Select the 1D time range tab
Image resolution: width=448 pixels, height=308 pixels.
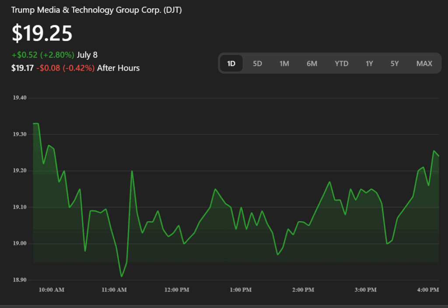click(x=231, y=63)
